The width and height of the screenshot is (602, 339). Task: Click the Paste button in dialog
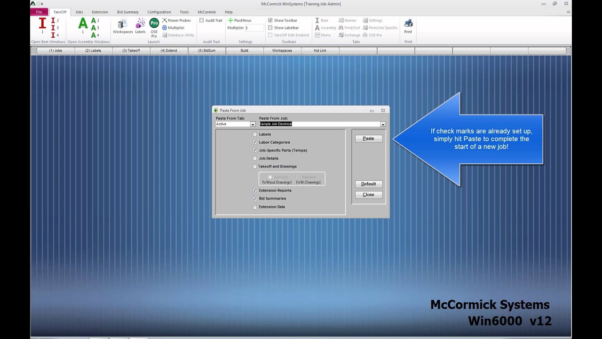click(369, 138)
